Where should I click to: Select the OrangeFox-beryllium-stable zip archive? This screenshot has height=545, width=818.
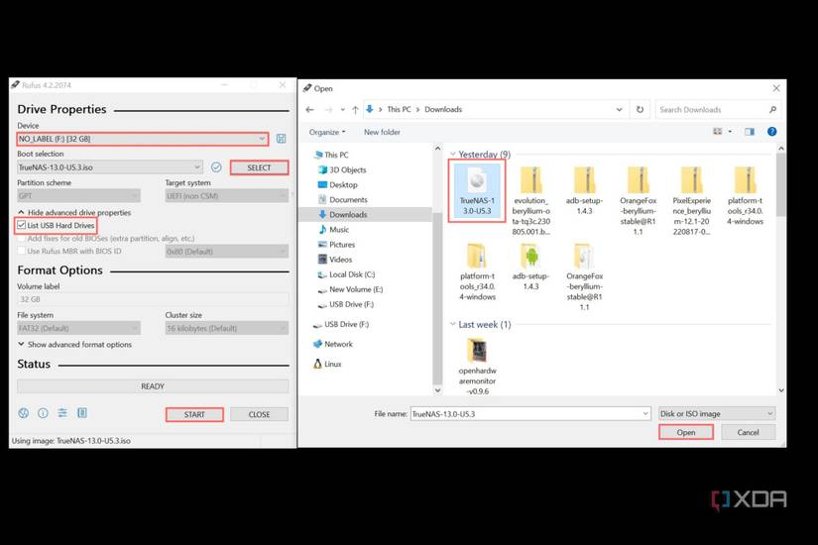638,200
